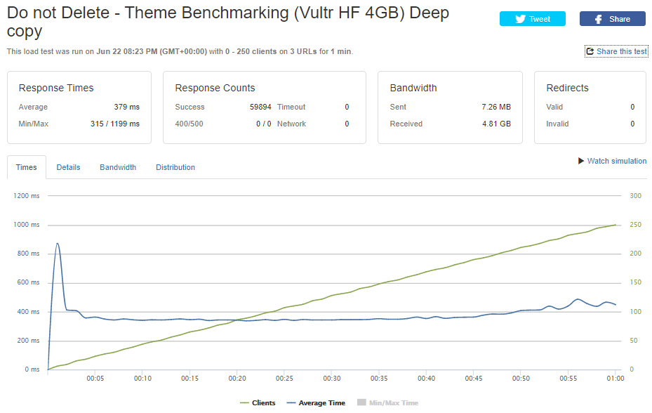Switch to the Details tab
The height and width of the screenshot is (413, 652).
click(68, 167)
